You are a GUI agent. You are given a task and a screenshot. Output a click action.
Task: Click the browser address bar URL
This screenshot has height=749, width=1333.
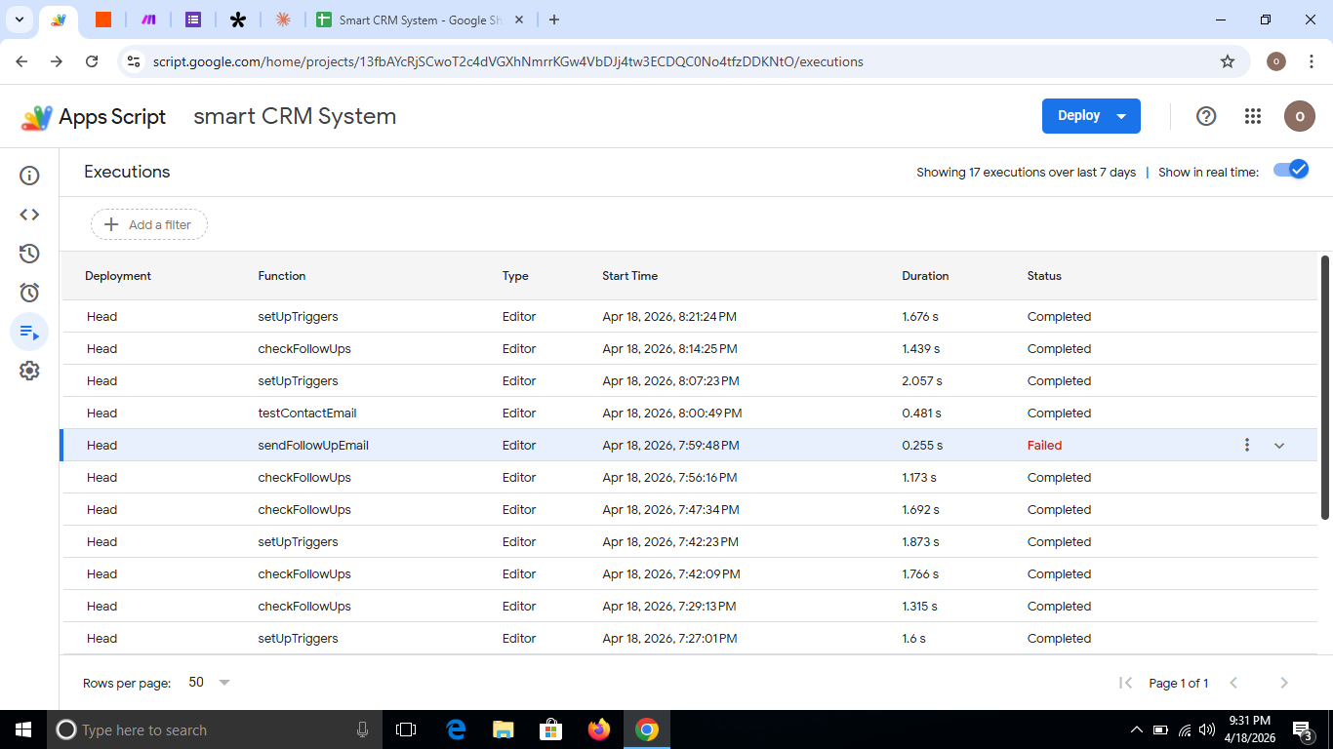[x=507, y=61]
